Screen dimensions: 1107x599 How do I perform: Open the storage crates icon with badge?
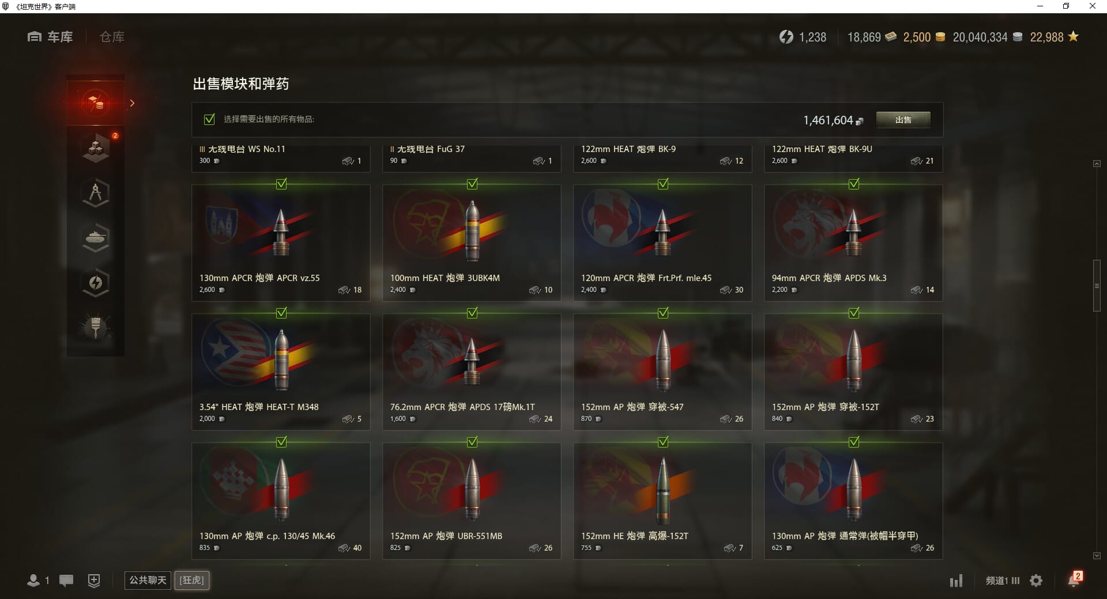pyautogui.click(x=96, y=148)
